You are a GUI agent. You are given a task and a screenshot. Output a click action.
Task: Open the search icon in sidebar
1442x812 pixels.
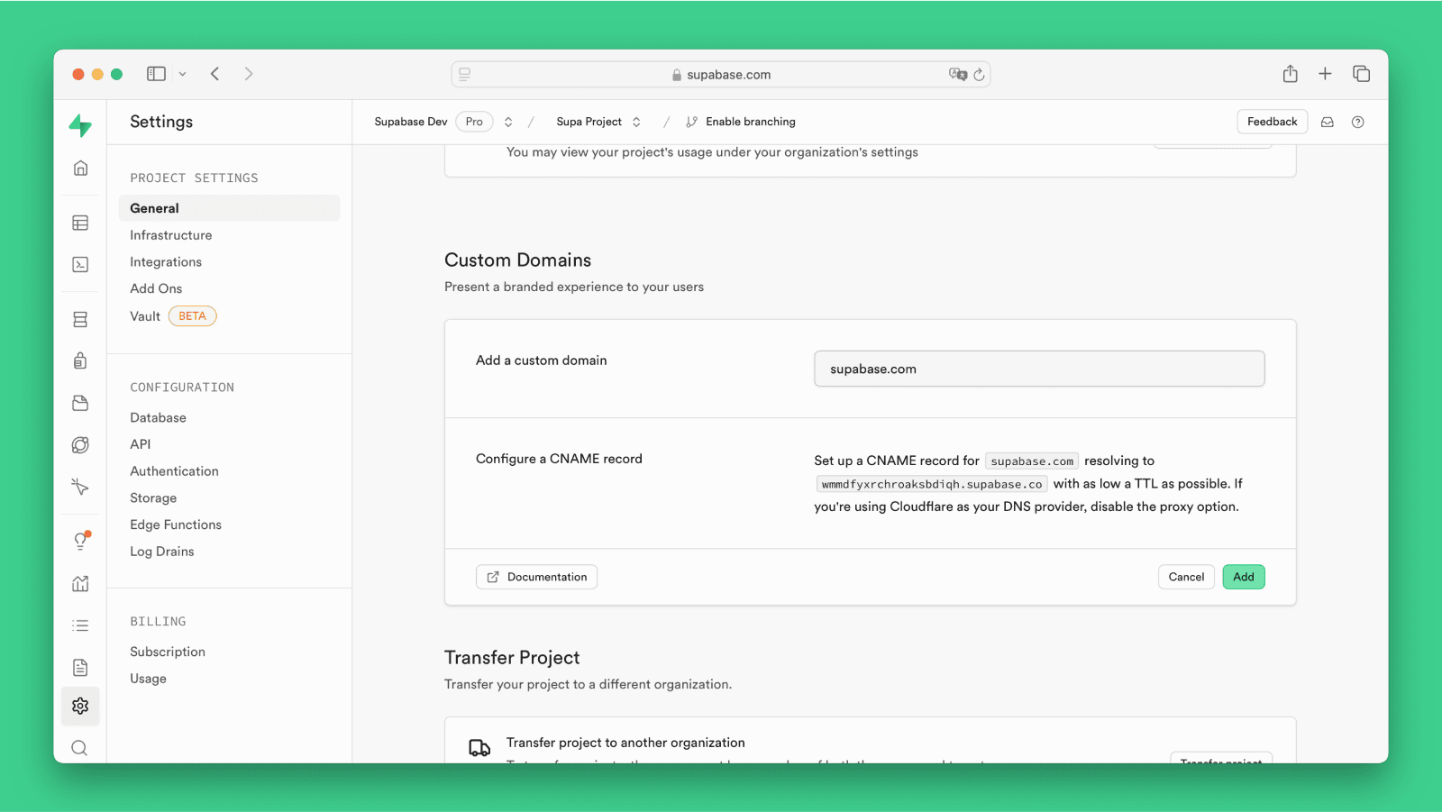(80, 748)
